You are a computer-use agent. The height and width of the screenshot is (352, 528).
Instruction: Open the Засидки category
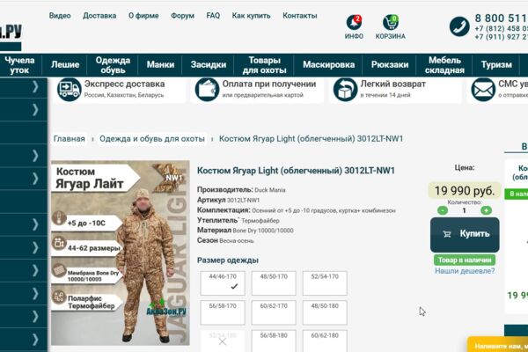pos(208,64)
